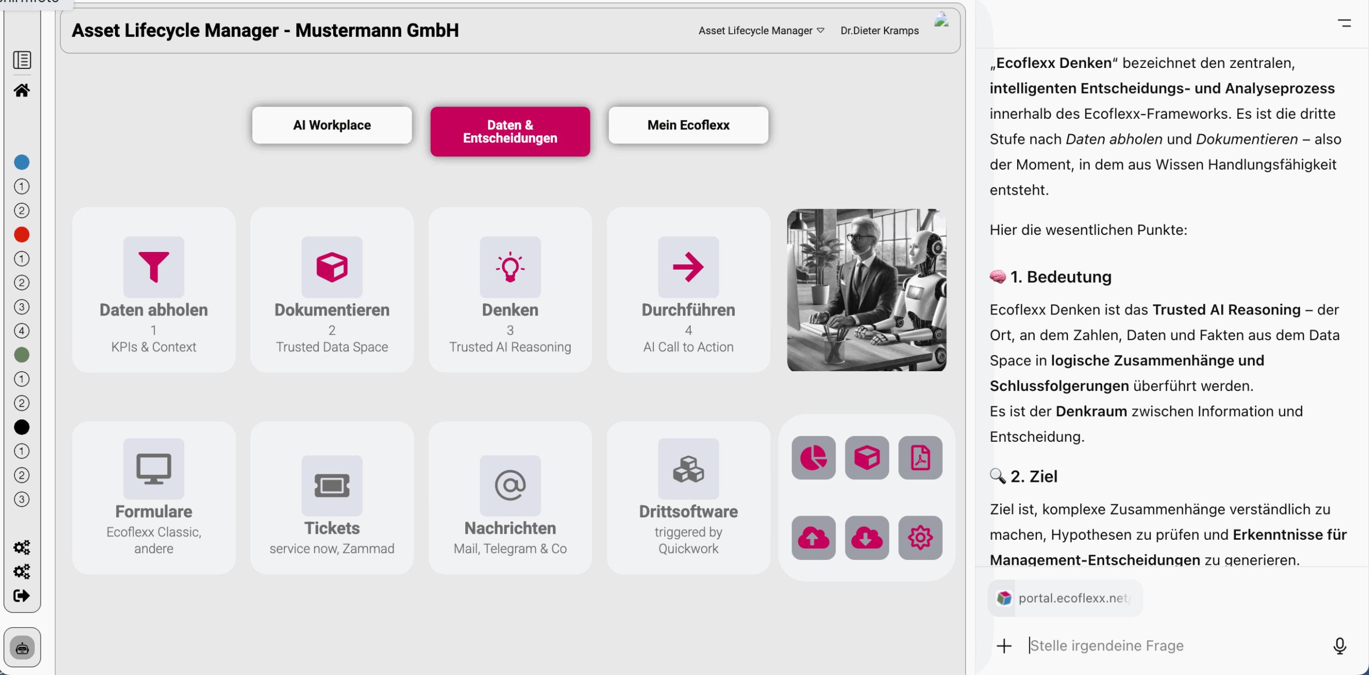This screenshot has width=1369, height=675.
Task: Click the cloud upload icon button
Action: pos(813,538)
